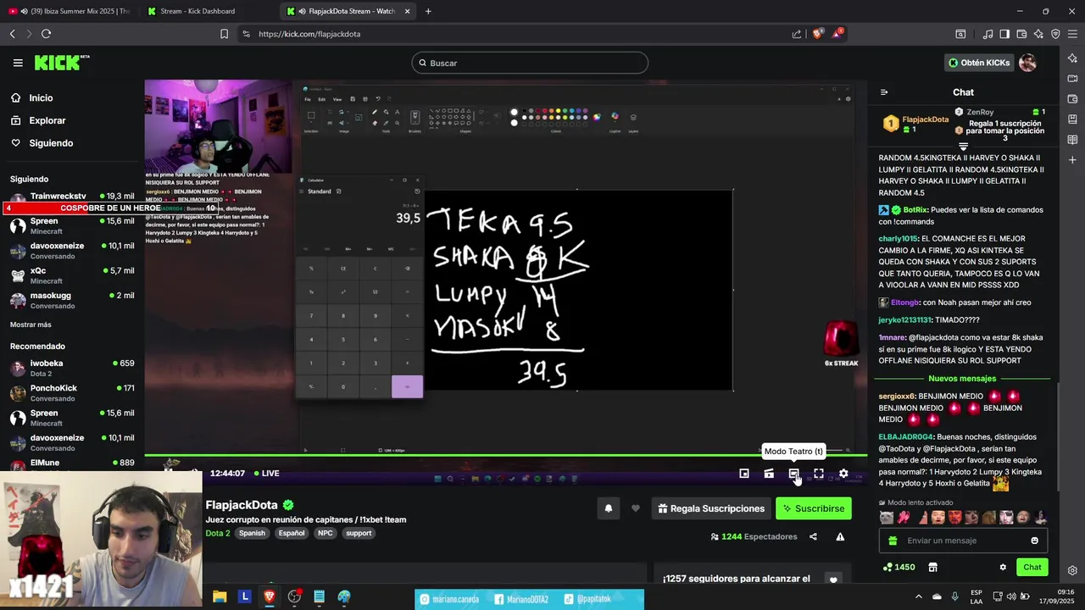Add new item to browser sidebar

pos(1072,159)
